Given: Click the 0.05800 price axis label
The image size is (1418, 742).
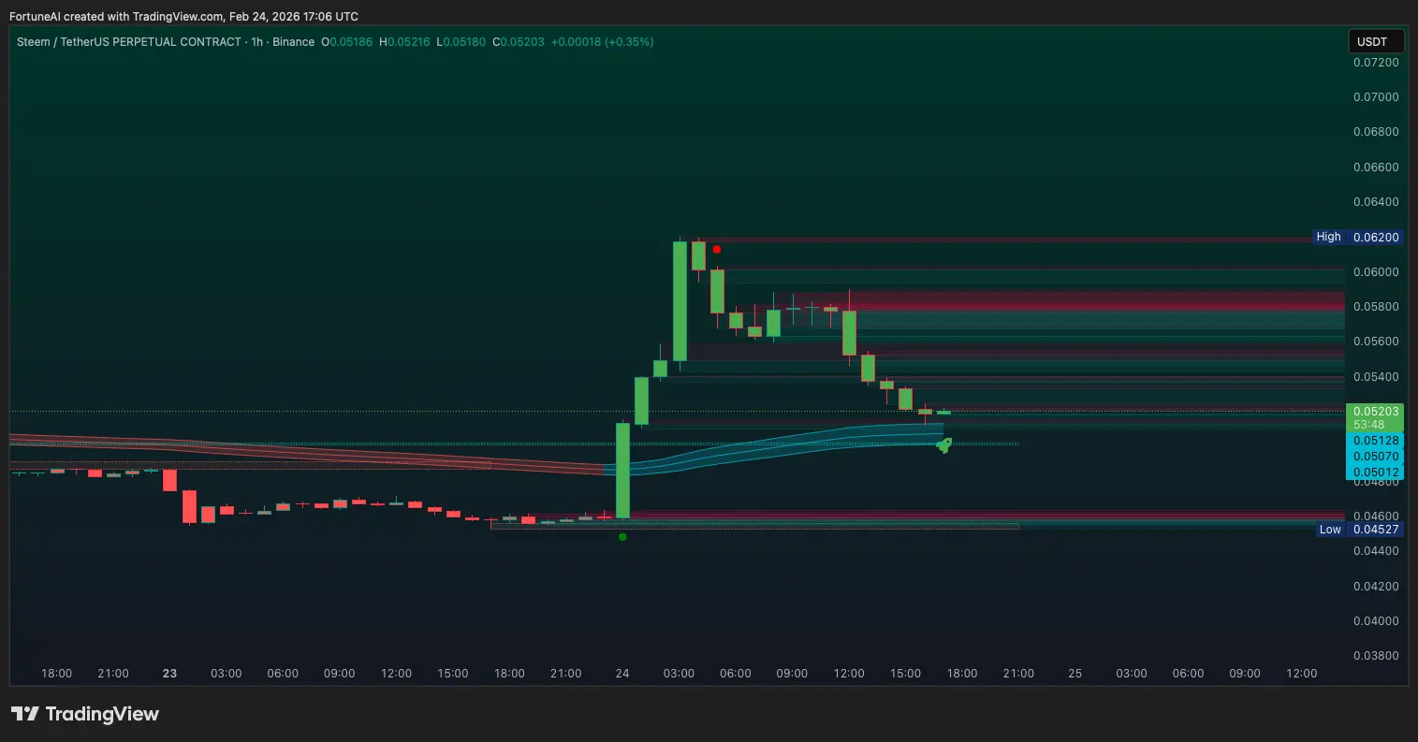Looking at the screenshot, I should [1376, 307].
